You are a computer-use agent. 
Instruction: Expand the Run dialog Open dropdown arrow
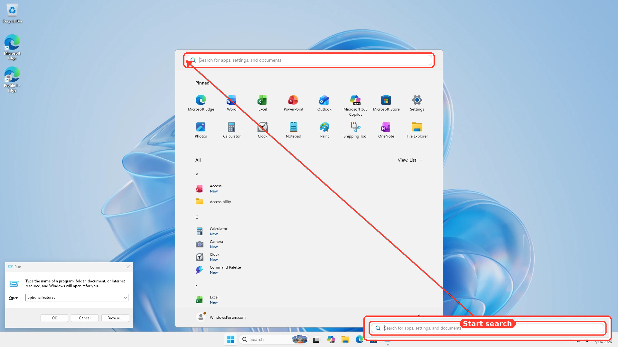[126, 298]
